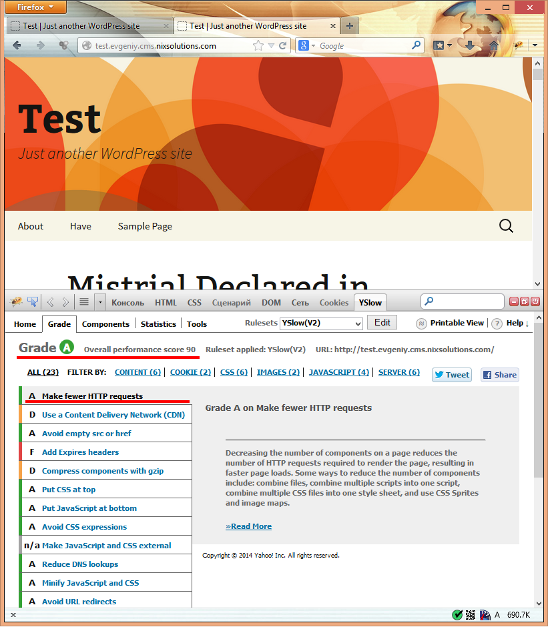Click the website search magnifier icon

coord(507,226)
